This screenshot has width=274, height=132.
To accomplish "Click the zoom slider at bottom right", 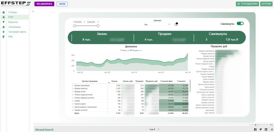I will tap(258, 125).
